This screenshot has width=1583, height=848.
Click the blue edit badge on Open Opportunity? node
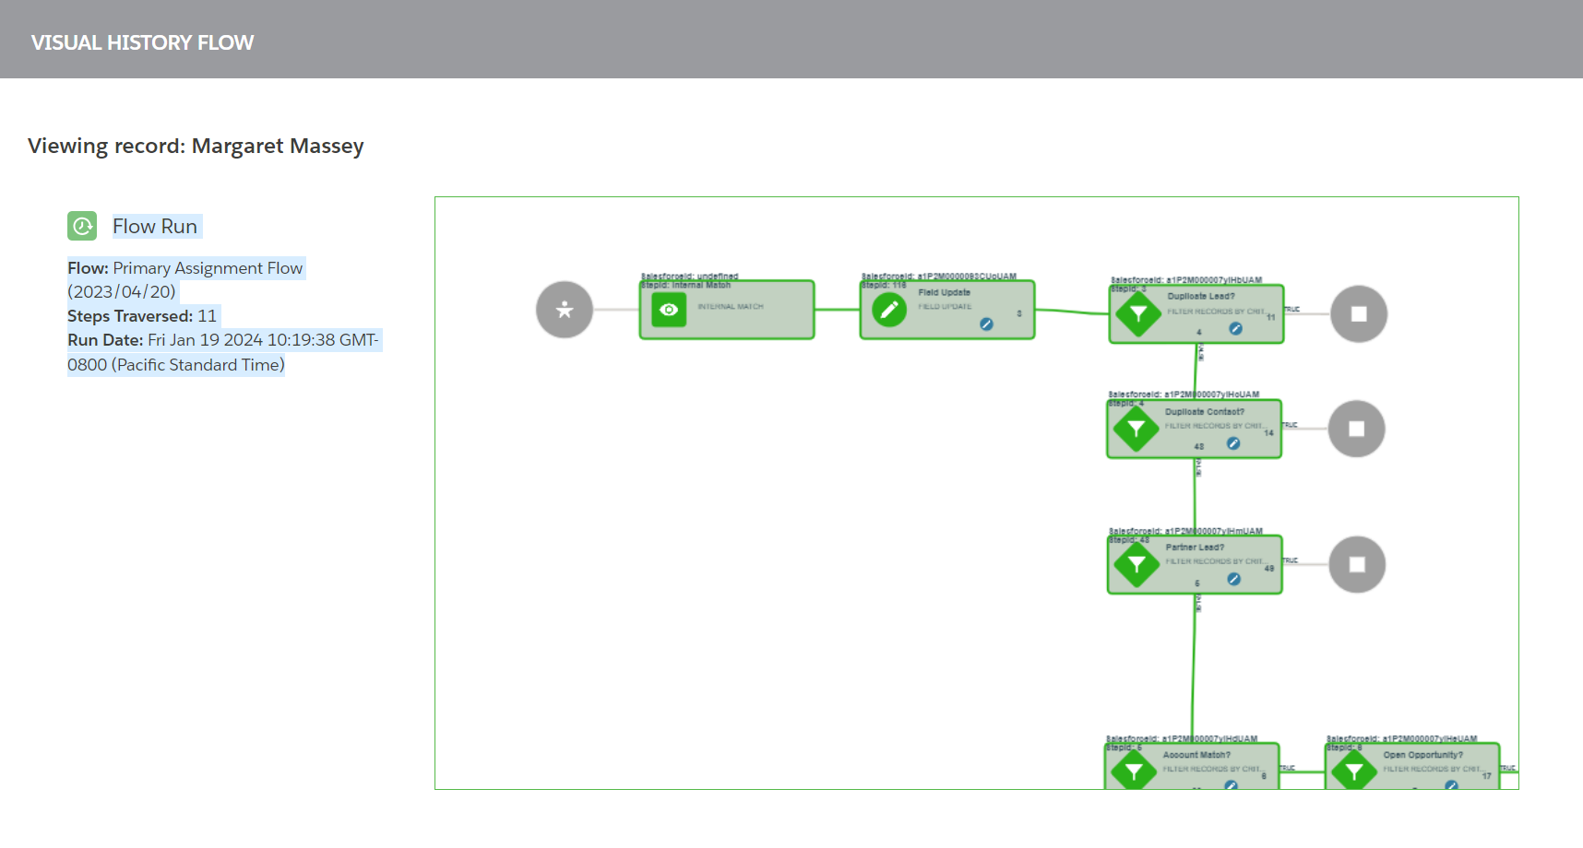click(1450, 785)
